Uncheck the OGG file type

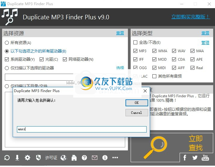(135, 68)
